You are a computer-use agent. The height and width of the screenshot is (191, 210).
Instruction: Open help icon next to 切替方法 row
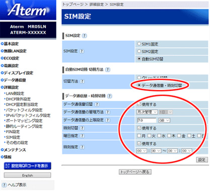82,81
